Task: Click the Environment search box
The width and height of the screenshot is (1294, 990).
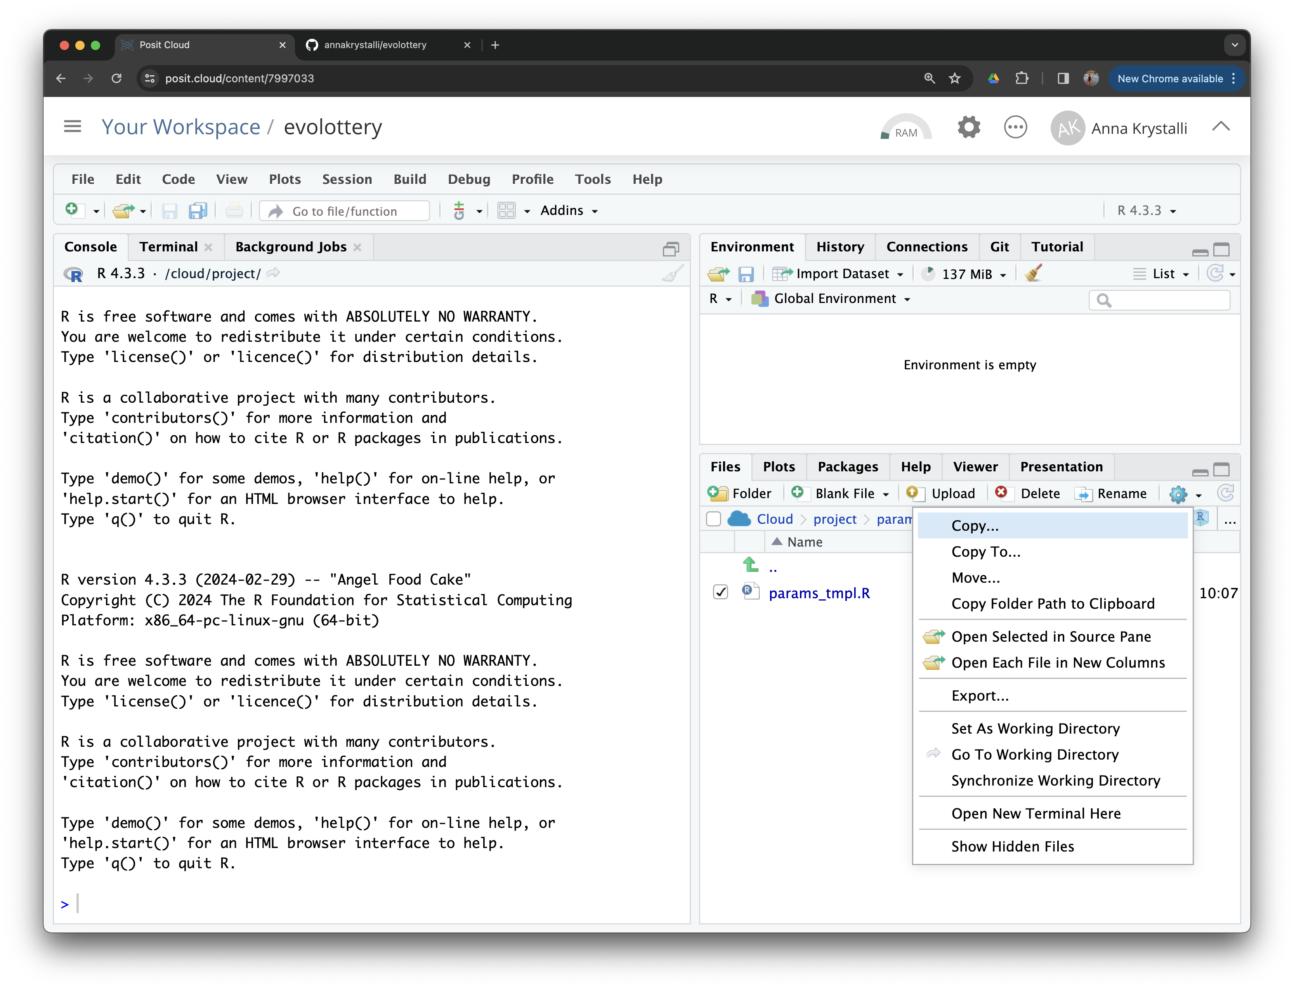Action: click(x=1159, y=300)
